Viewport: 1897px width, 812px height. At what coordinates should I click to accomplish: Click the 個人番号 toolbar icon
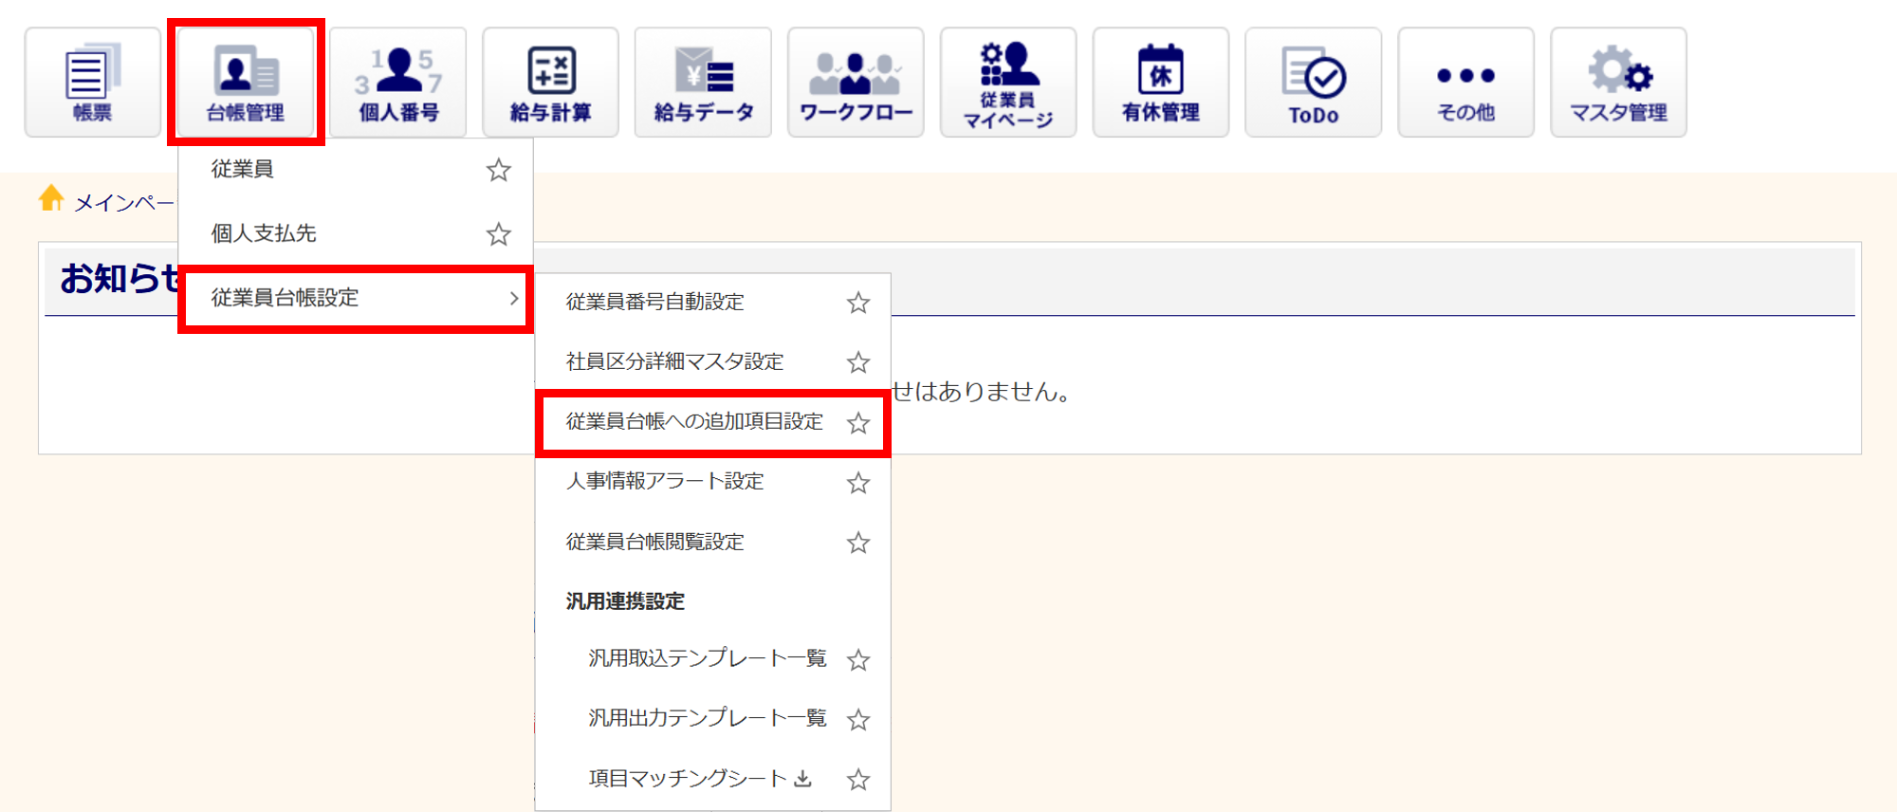click(x=398, y=83)
